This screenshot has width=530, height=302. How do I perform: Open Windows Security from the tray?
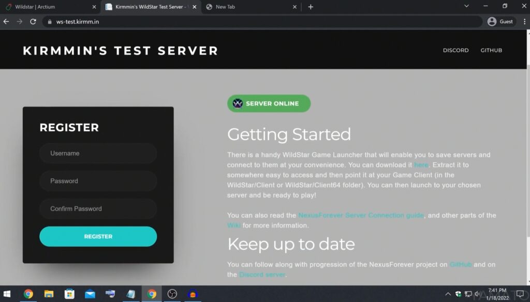458,294
